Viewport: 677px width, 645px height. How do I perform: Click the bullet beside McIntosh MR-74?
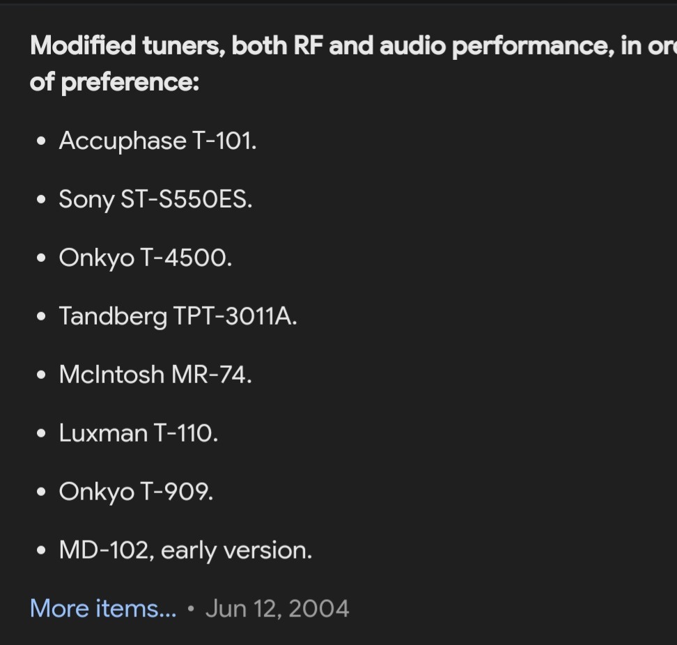[42, 375]
